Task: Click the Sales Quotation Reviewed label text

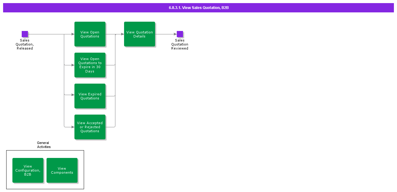Action: click(x=180, y=44)
